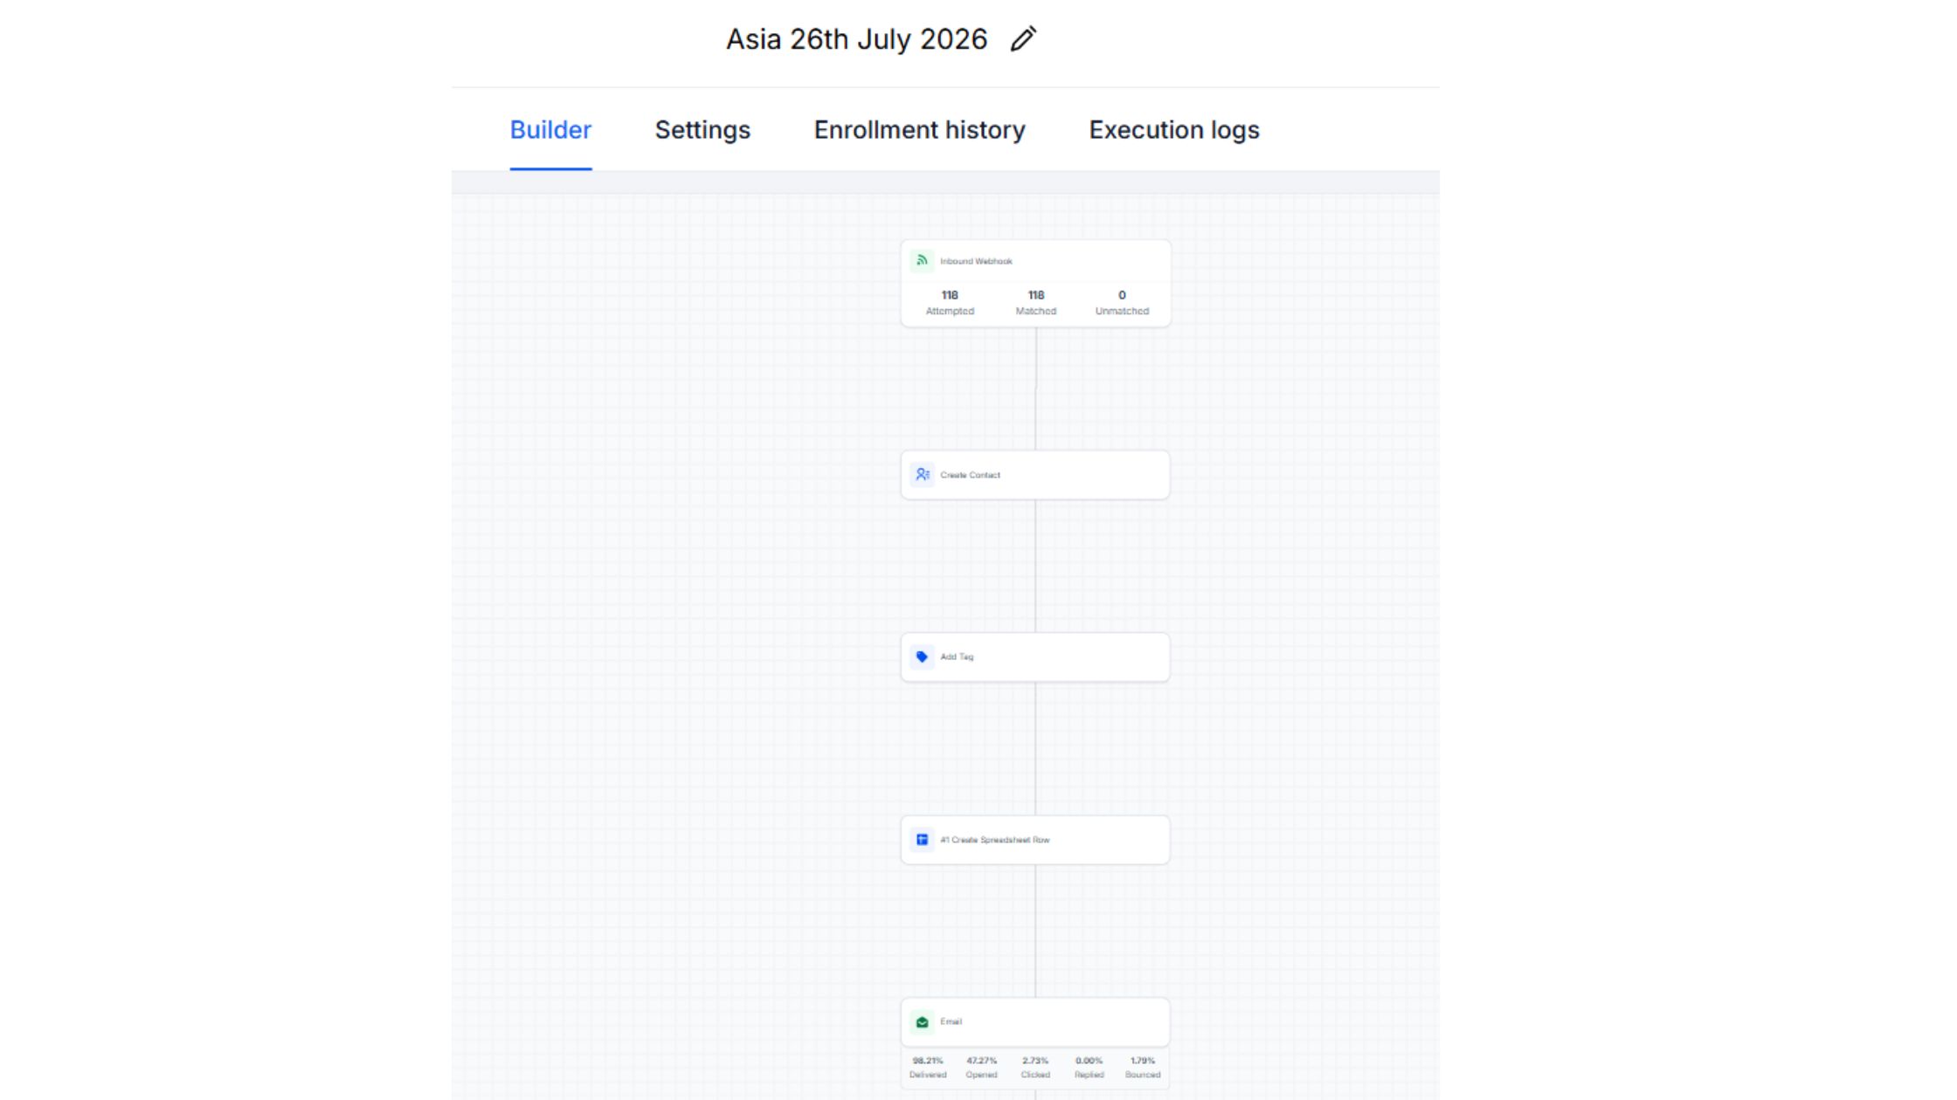Click the 47.27% Opened email stat
The width and height of the screenshot is (1957, 1100).
(981, 1067)
